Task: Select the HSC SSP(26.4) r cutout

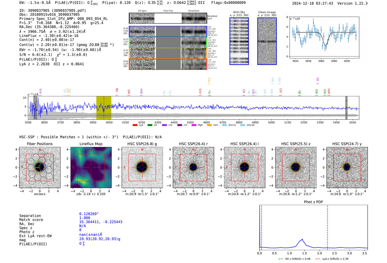Action: point(193,168)
